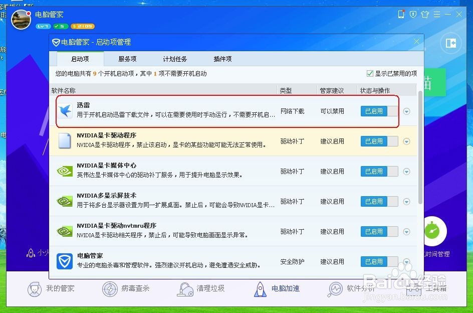Image resolution: width=473 pixels, height=313 pixels.
Task: Click the account protection shield icon
Action: (x=412, y=15)
